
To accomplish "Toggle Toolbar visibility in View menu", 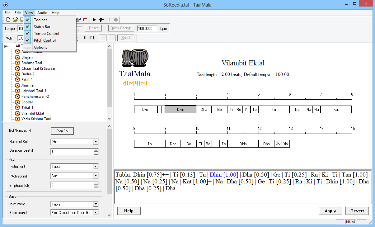I will 50,20.
